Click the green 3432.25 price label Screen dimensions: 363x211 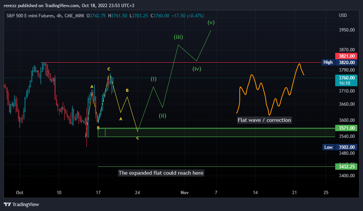(346, 166)
